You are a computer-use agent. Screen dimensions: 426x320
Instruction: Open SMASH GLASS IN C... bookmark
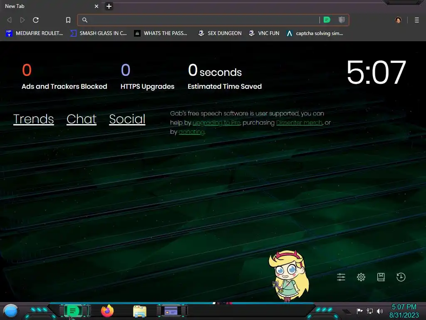[99, 33]
